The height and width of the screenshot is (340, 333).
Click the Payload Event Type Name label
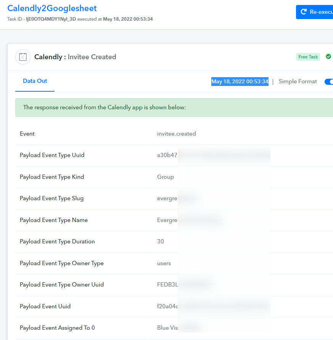pos(54,220)
